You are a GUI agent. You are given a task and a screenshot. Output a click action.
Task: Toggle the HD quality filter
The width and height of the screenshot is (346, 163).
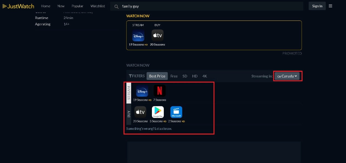195,76
